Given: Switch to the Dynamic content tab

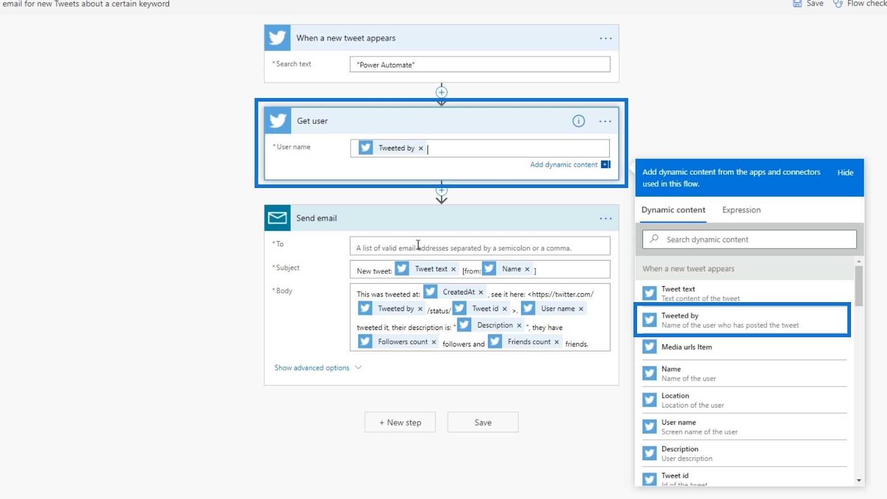Looking at the screenshot, I should 673,210.
